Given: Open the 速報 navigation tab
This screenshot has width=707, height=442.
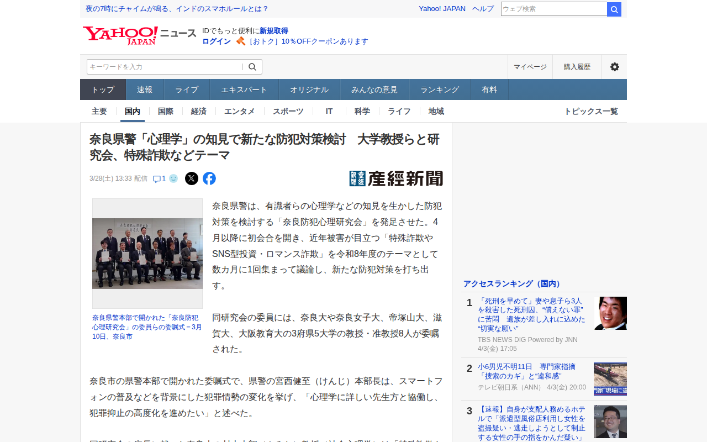Looking at the screenshot, I should [x=145, y=90].
